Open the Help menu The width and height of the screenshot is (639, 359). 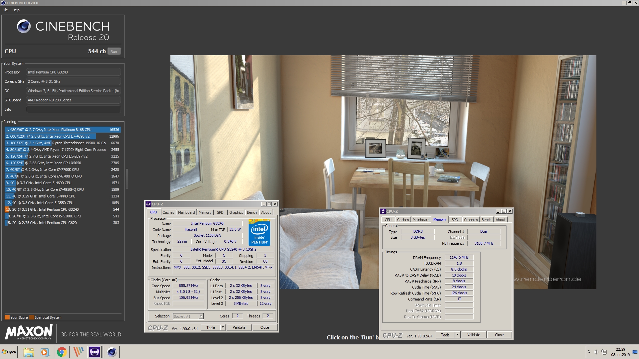(16, 10)
